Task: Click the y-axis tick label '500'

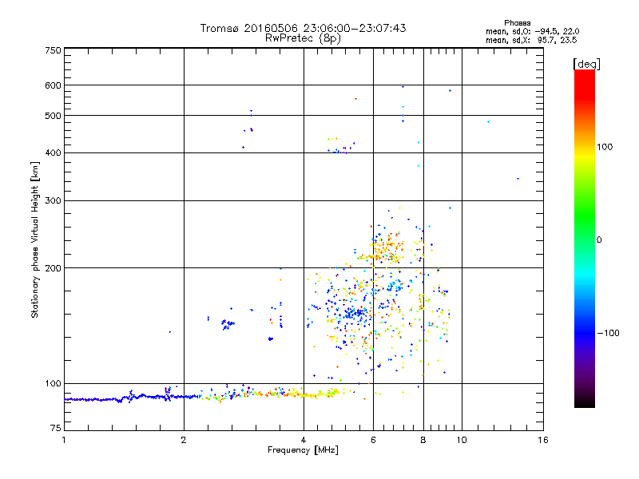Action: [x=53, y=116]
